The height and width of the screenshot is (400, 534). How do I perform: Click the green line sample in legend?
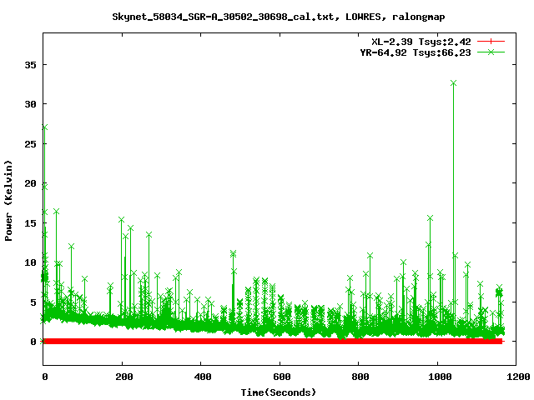pyautogui.click(x=491, y=52)
